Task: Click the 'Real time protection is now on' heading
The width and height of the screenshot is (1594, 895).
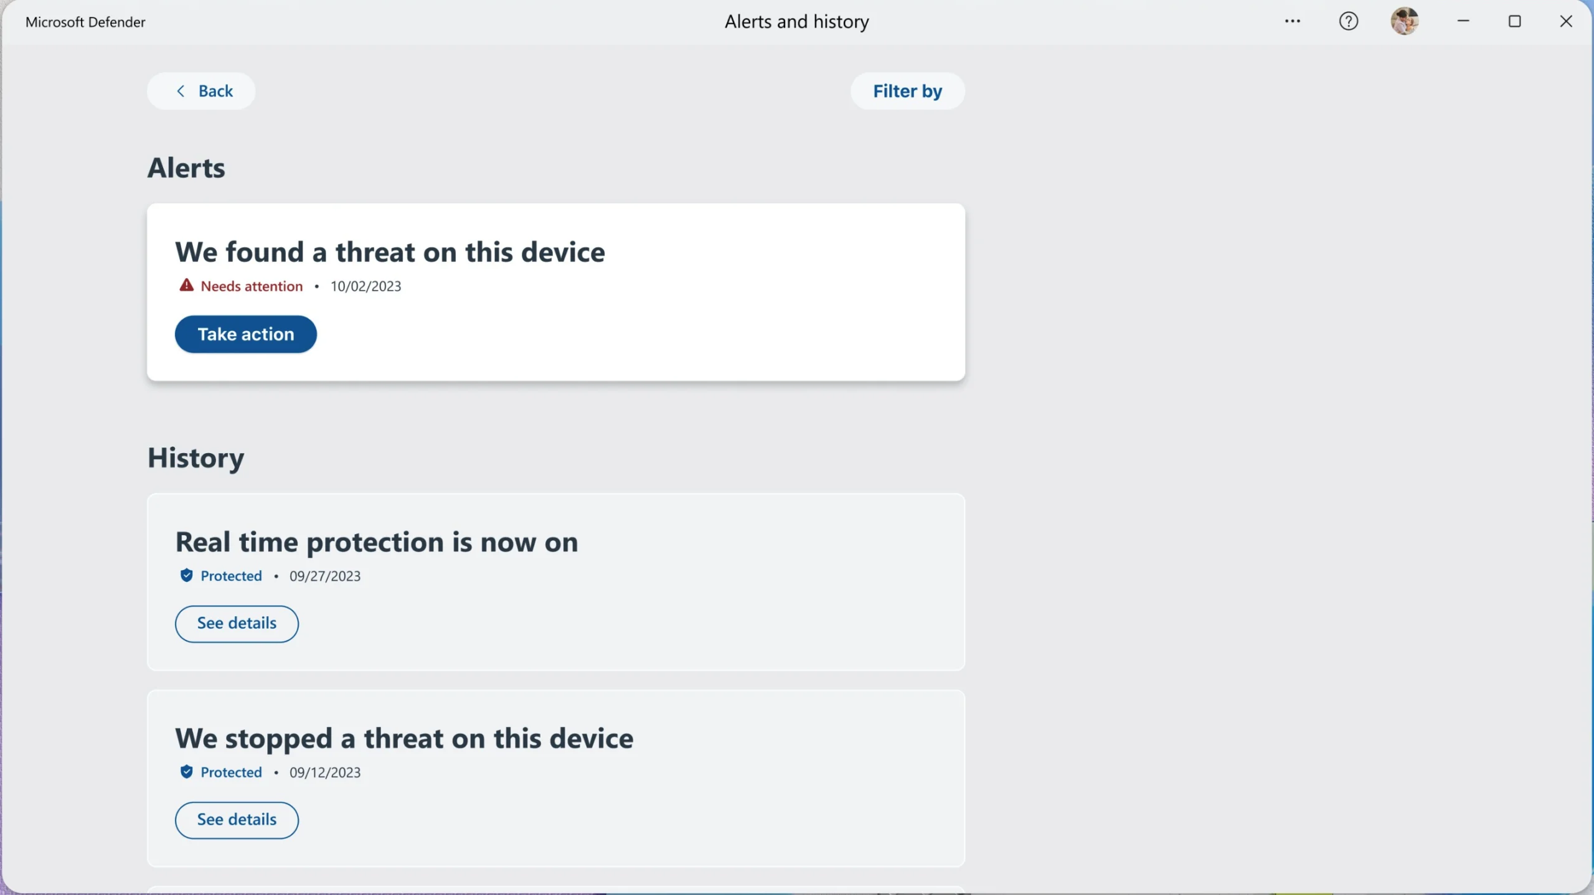Action: click(x=377, y=542)
